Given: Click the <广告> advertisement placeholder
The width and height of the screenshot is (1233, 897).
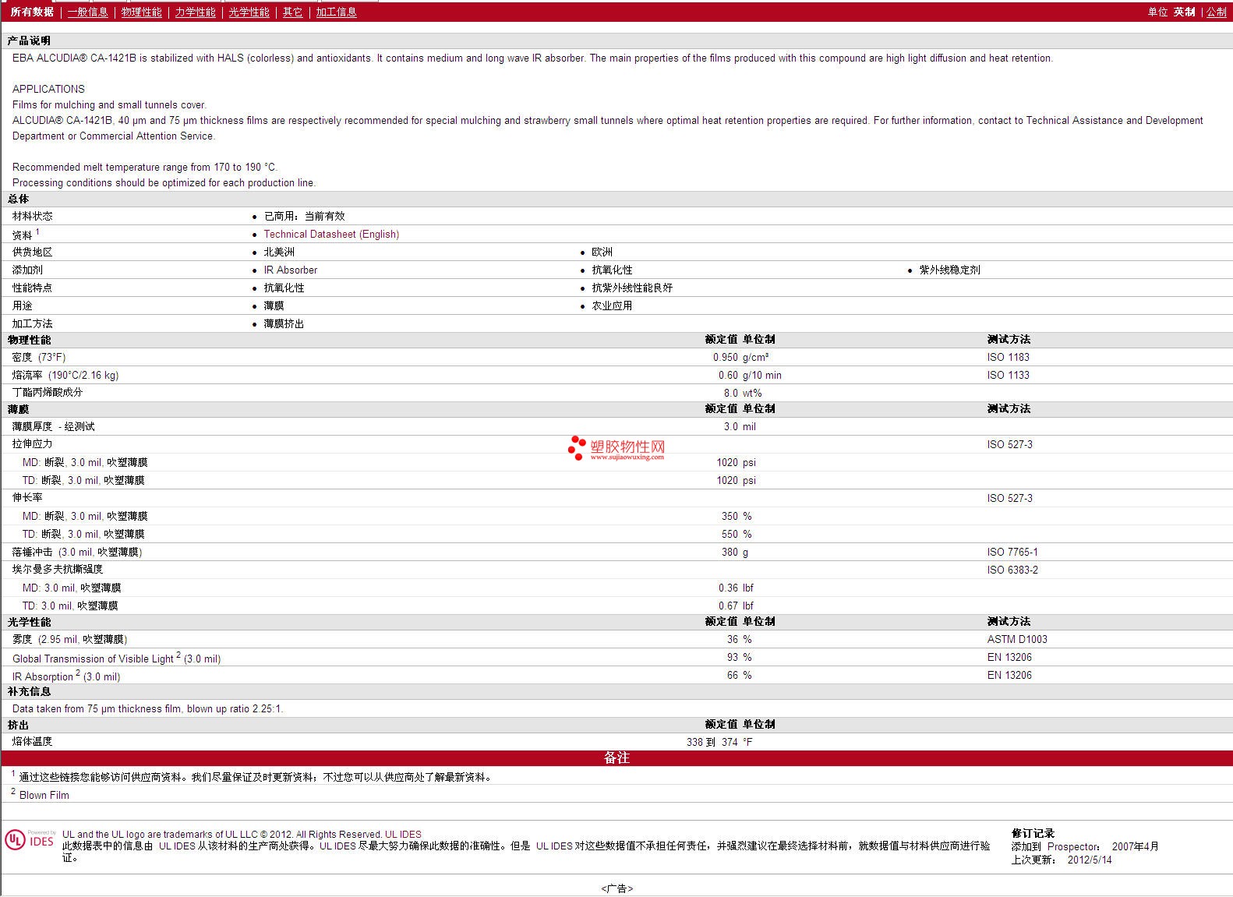Looking at the screenshot, I should click(x=616, y=888).
